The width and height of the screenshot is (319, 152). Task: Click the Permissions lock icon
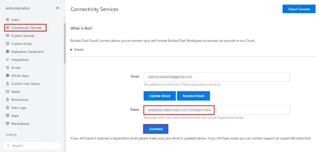[8, 99]
